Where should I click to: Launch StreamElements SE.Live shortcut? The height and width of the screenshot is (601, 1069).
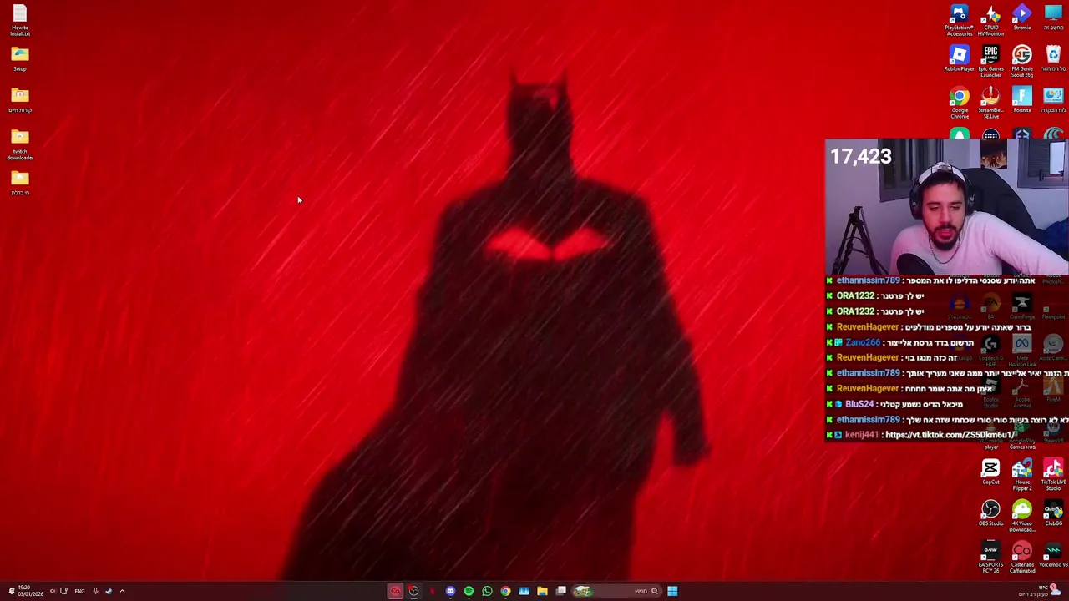(990, 104)
